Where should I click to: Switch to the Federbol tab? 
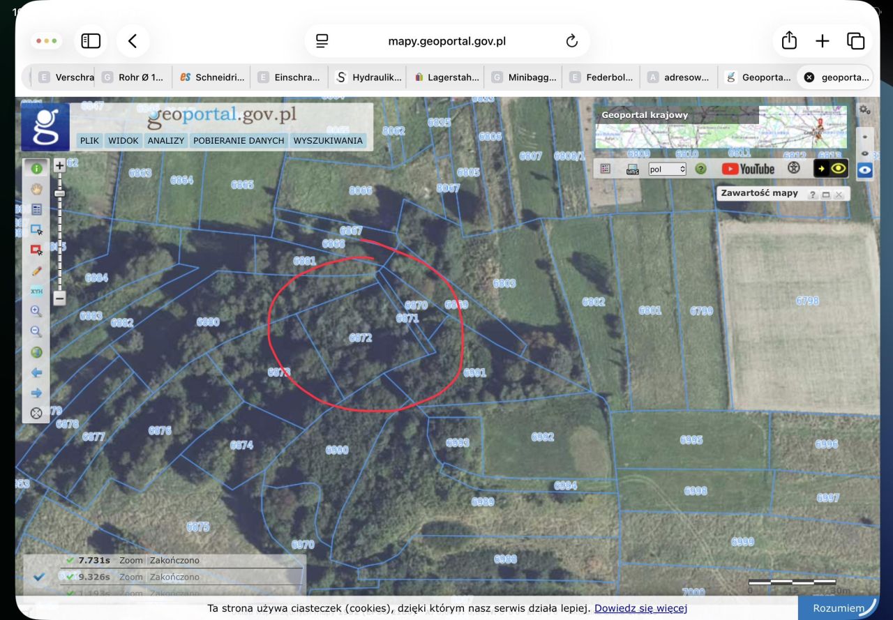[x=602, y=77]
